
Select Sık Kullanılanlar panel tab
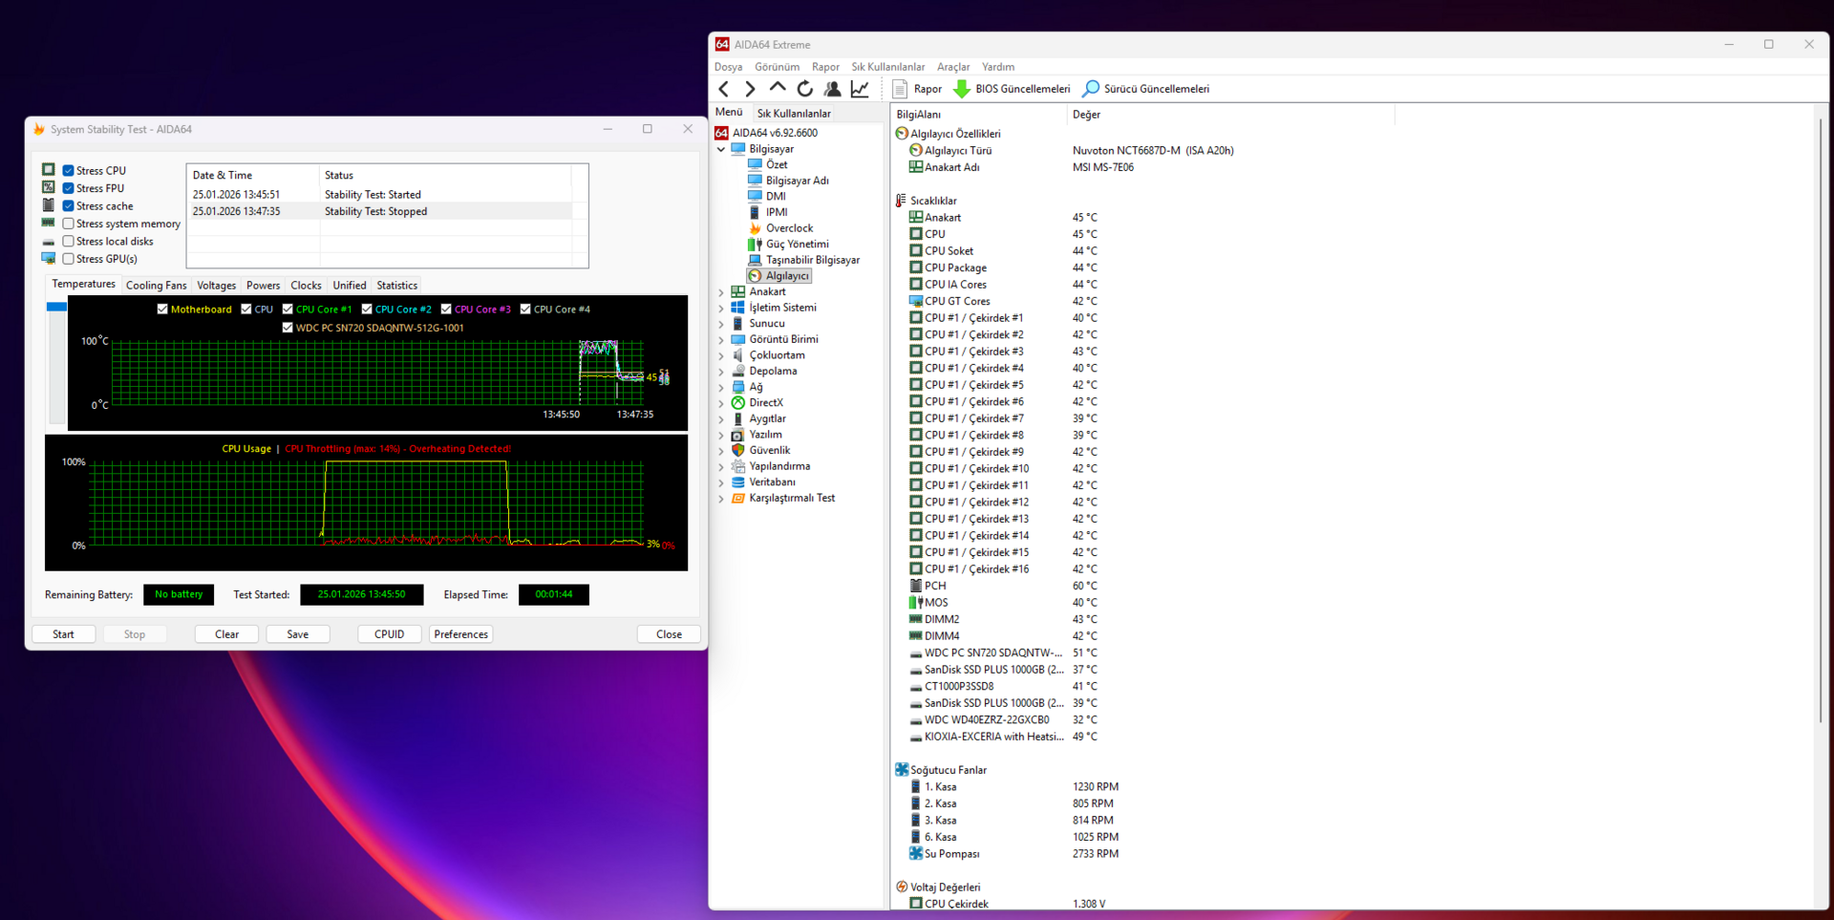coord(794,113)
